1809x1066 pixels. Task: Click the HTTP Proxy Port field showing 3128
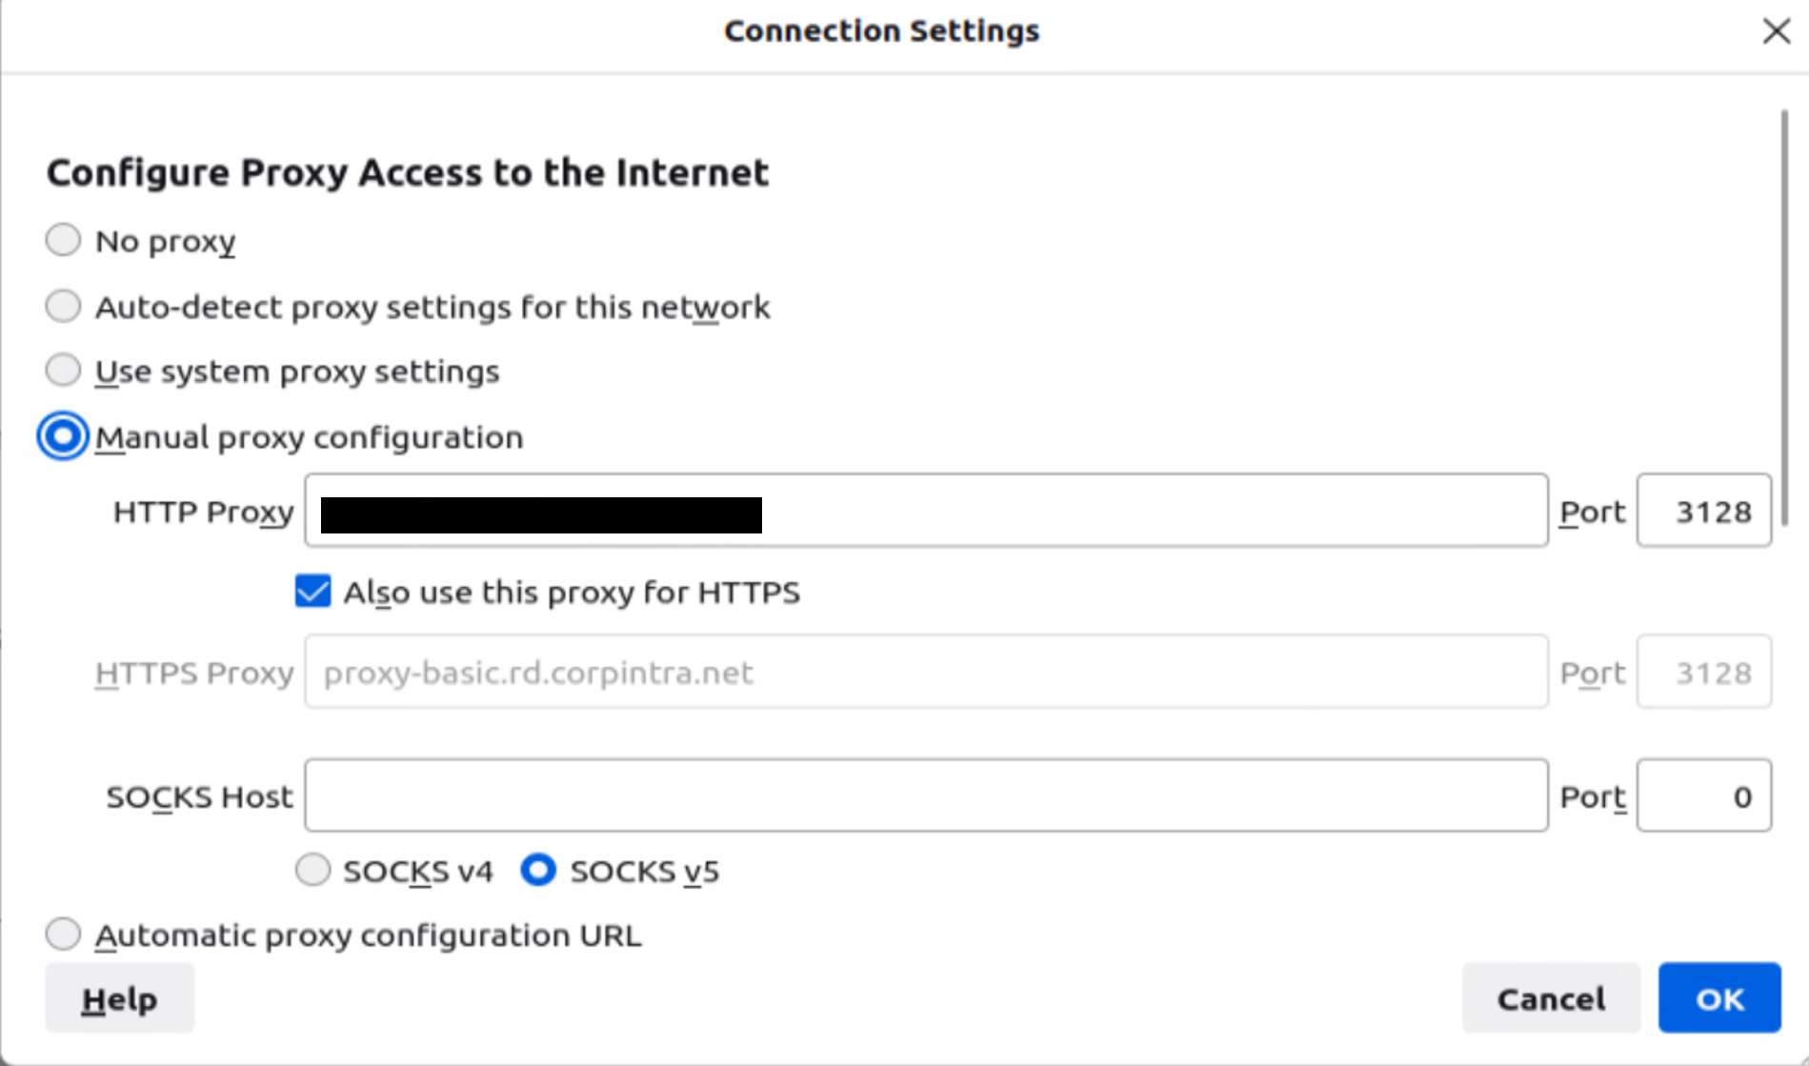(1703, 511)
